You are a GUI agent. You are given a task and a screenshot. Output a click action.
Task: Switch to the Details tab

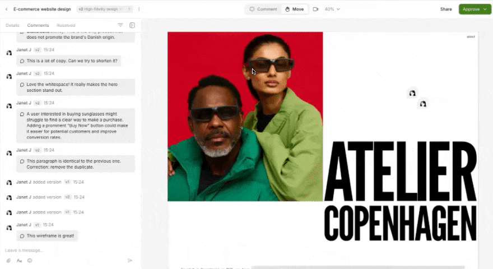[12, 25]
